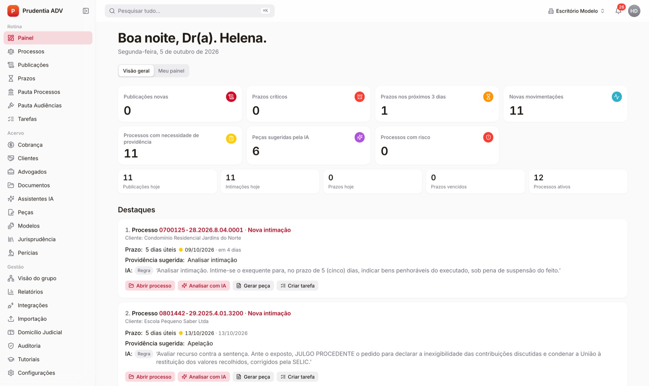Open Relatórios via the bar chart icon
The image size is (649, 386).
point(11,292)
